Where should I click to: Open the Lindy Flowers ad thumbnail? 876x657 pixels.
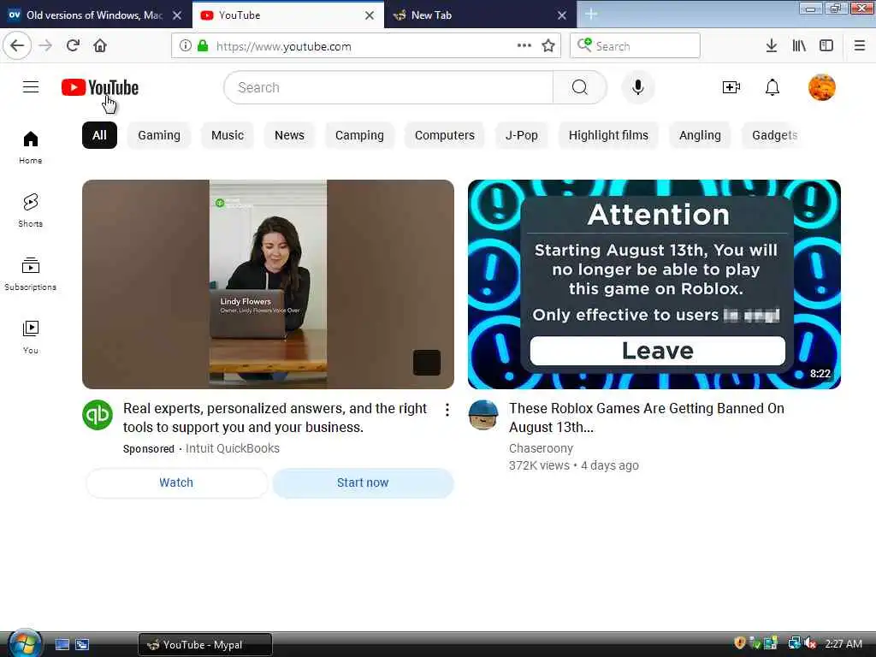click(x=268, y=284)
